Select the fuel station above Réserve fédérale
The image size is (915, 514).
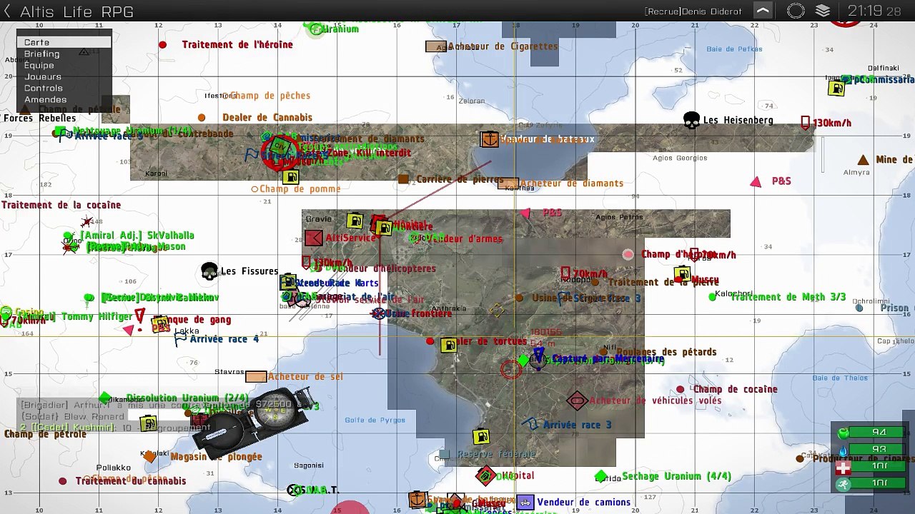[481, 436]
